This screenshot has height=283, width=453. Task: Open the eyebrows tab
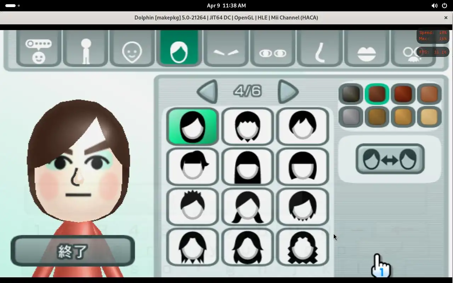coord(226,48)
